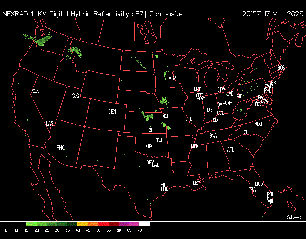Click the radar echo cluster over Washington state
Image resolution: width=306 pixels, height=239 pixels.
tap(43, 41)
